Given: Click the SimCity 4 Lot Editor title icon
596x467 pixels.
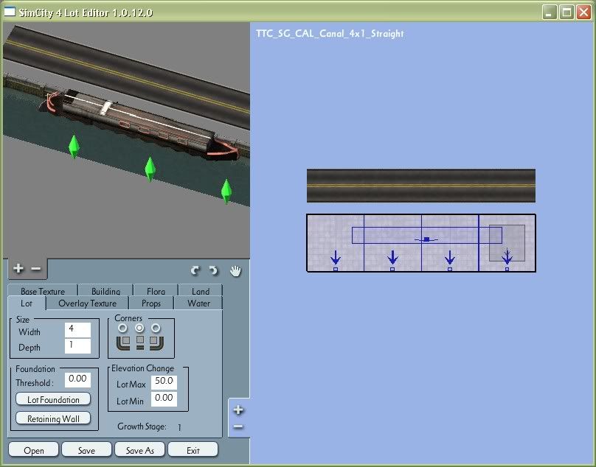Looking at the screenshot, I should 10,12.
